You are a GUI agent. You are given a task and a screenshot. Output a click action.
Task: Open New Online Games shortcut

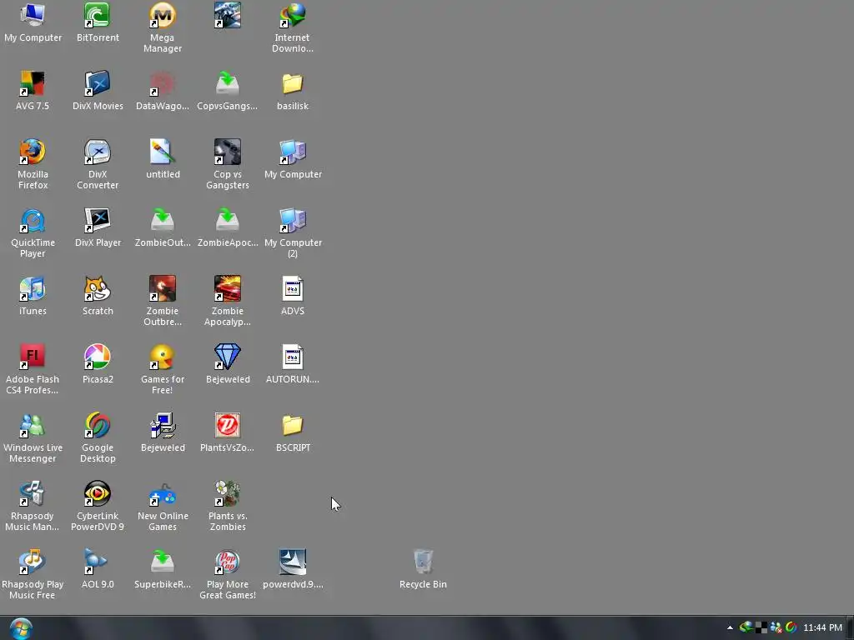[x=163, y=506]
